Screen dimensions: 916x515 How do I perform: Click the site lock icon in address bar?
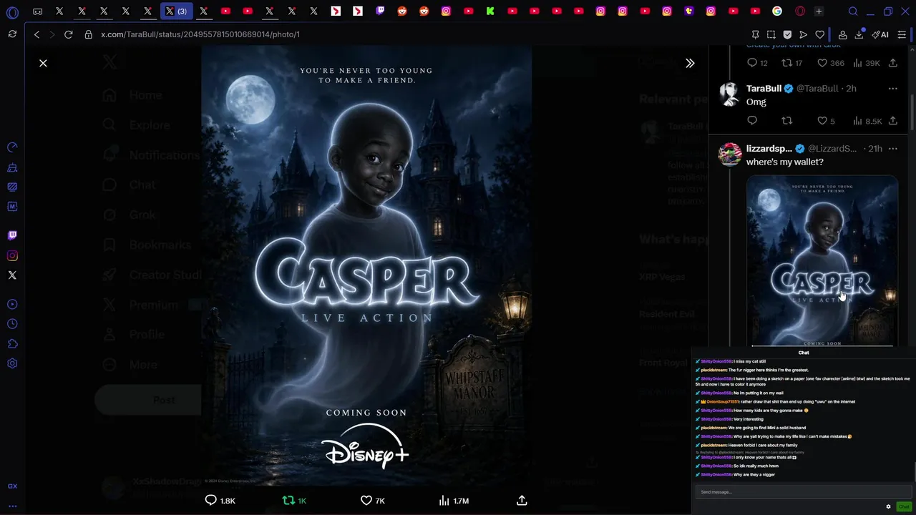(x=89, y=34)
